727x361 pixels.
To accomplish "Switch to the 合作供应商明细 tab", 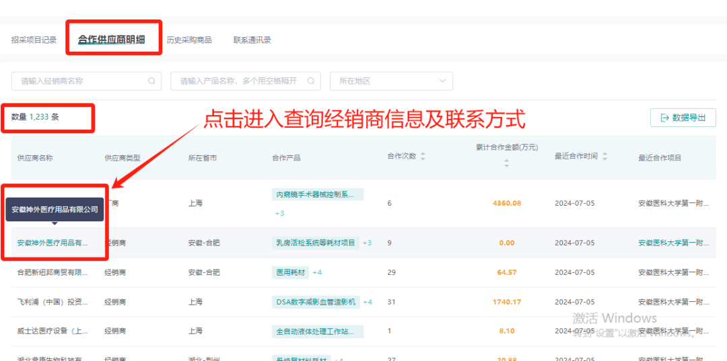I will 111,40.
